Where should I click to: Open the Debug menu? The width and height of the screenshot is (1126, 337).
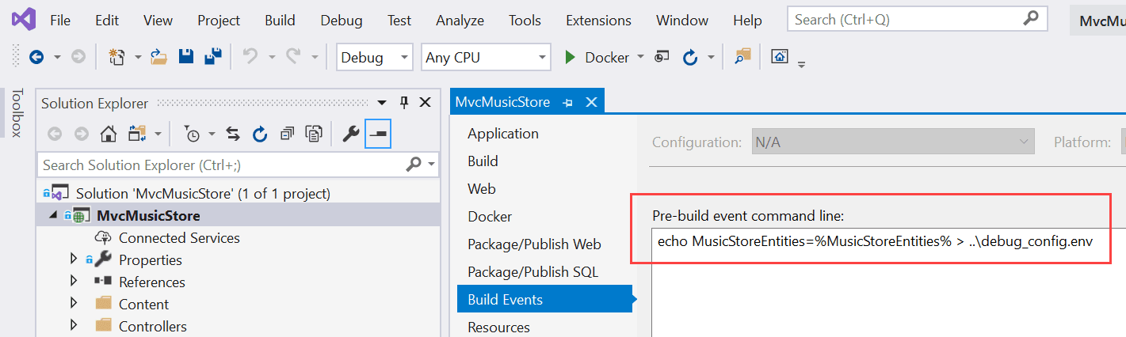click(x=342, y=21)
